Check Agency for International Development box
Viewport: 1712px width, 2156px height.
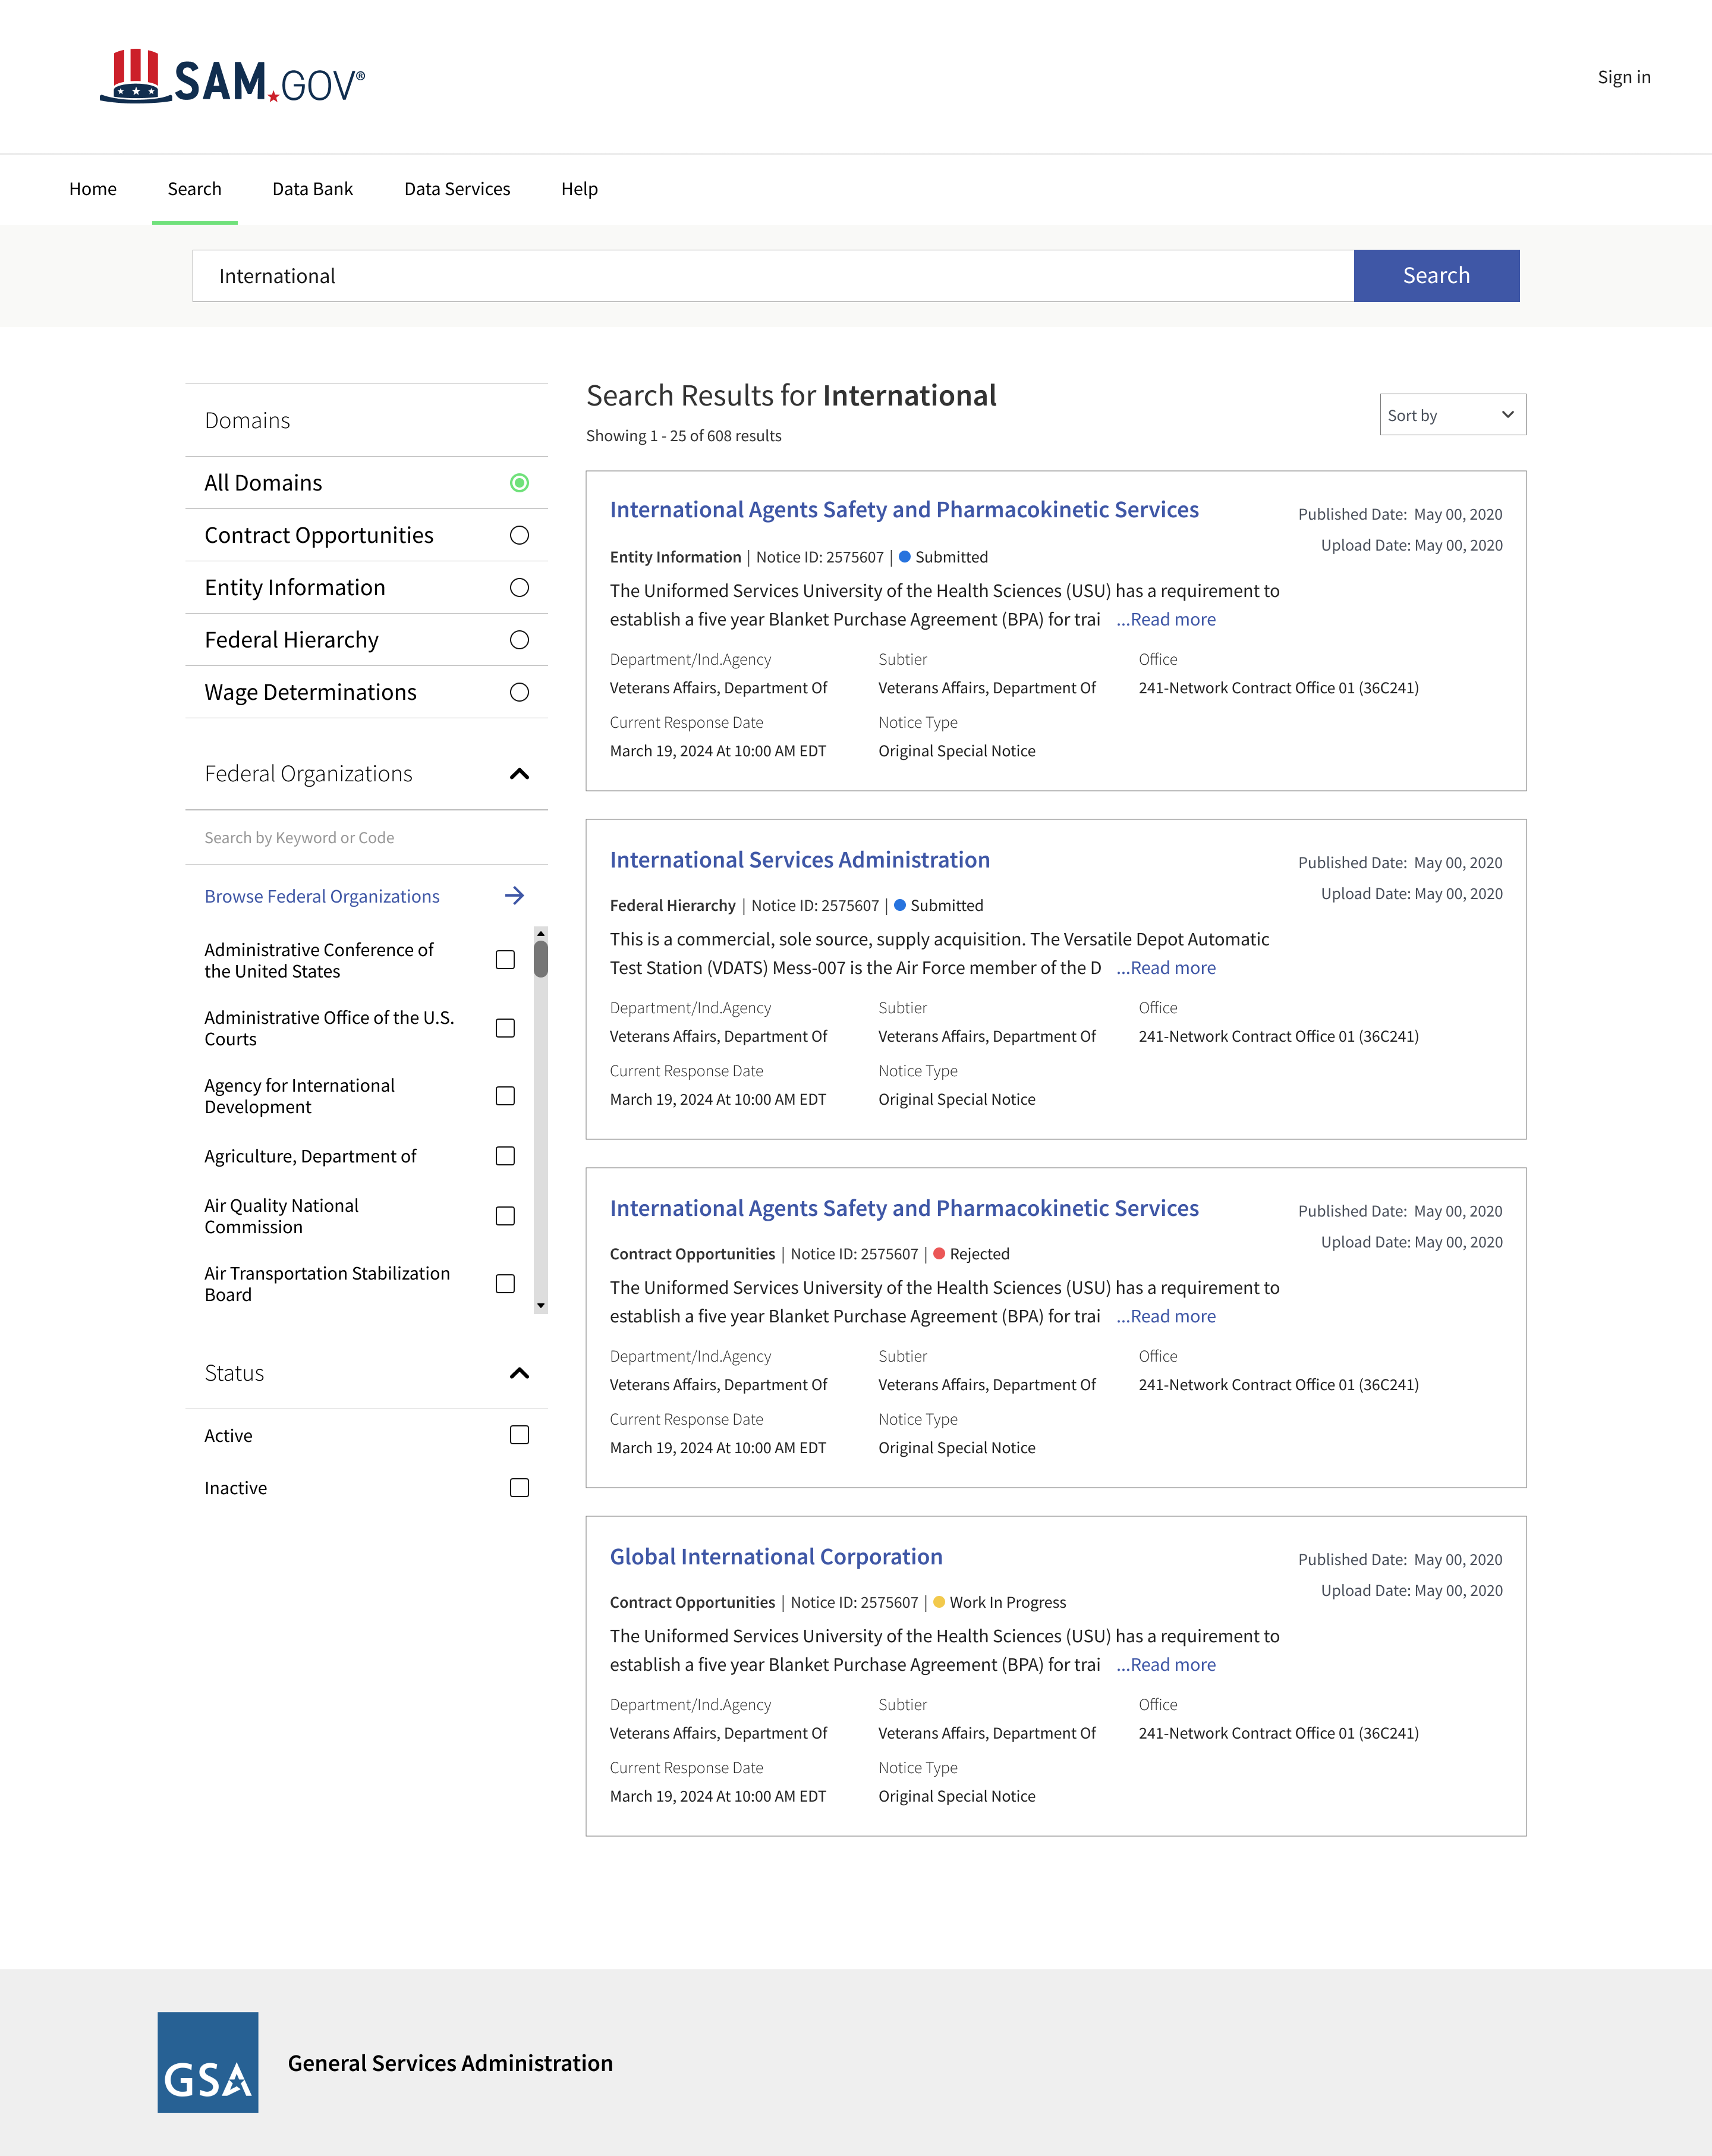(x=505, y=1096)
